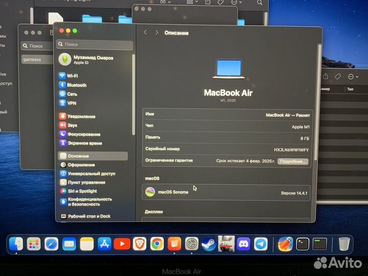Click the Тип column header in Finder
368x276 pixels.
pyautogui.click(x=350, y=89)
